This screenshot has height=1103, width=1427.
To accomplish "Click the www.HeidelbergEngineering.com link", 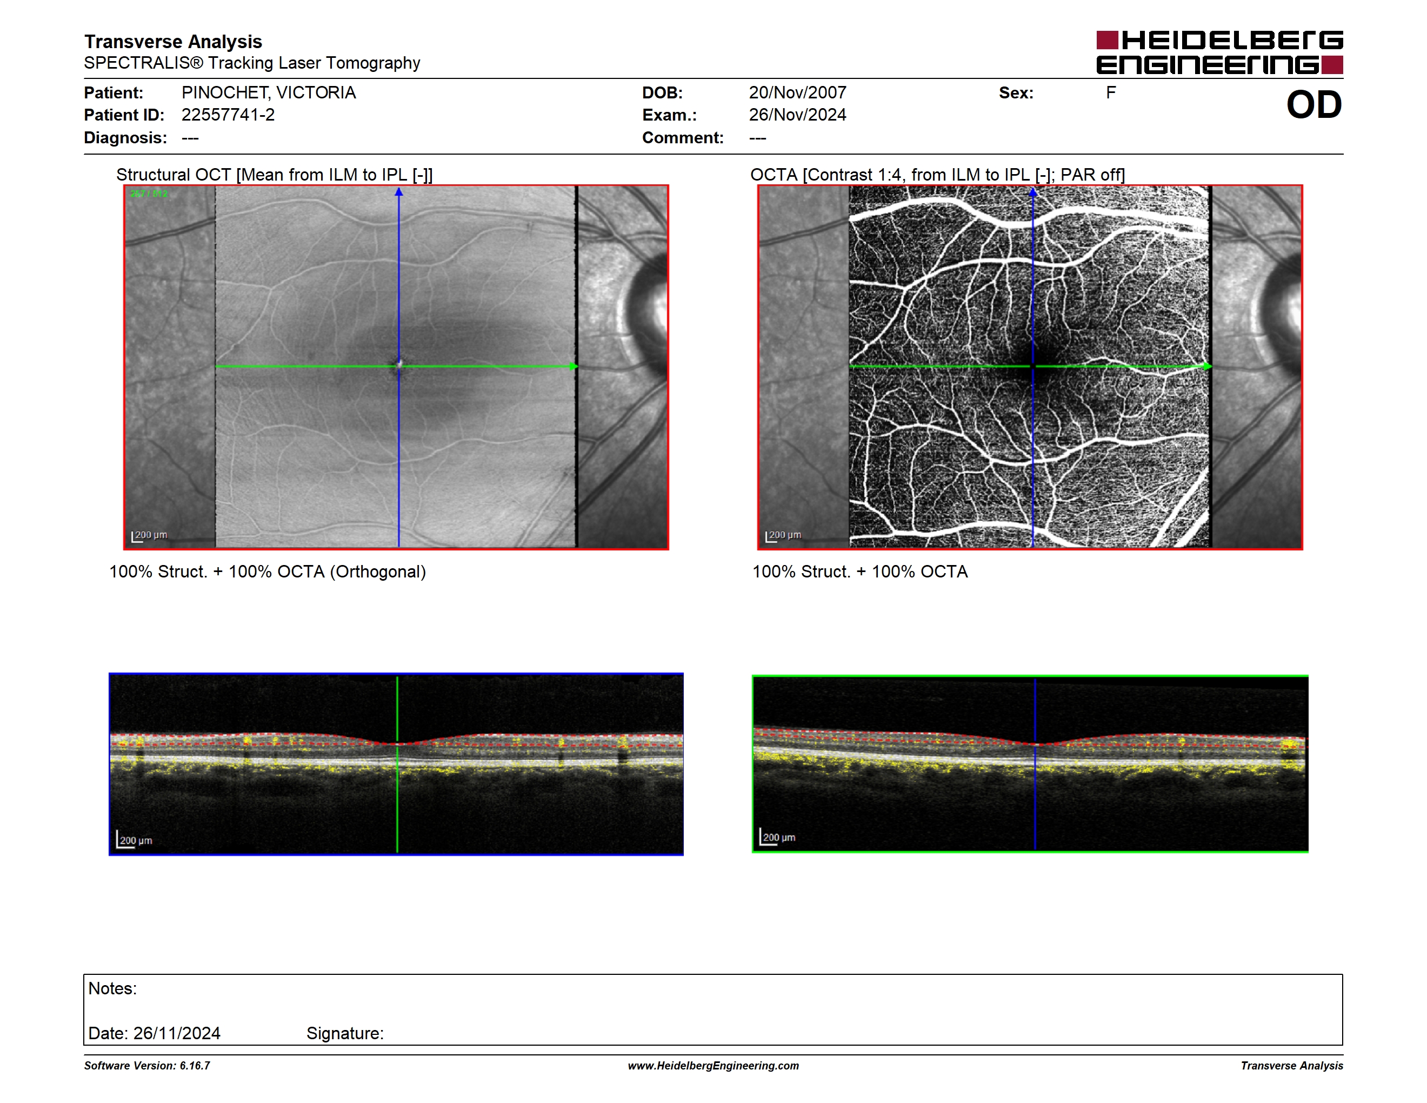I will tap(713, 1066).
